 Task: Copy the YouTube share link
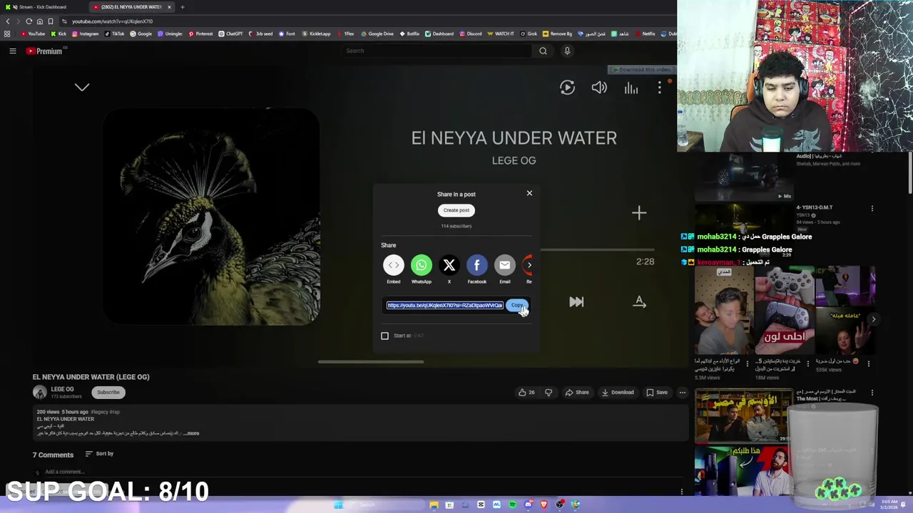pyautogui.click(x=517, y=305)
